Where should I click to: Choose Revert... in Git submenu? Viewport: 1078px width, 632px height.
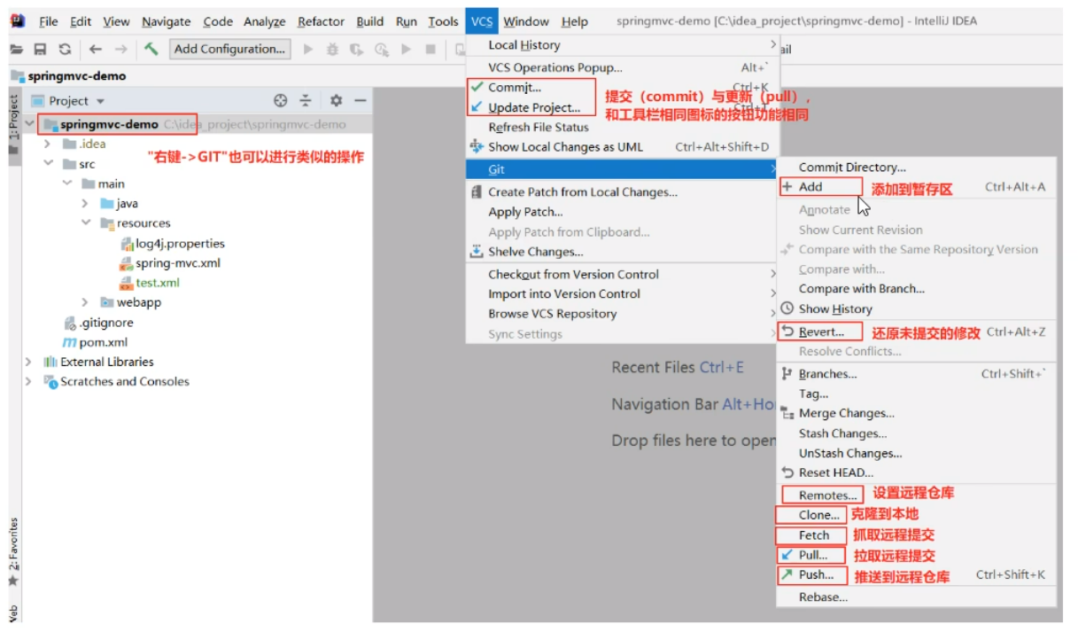[917, 332]
